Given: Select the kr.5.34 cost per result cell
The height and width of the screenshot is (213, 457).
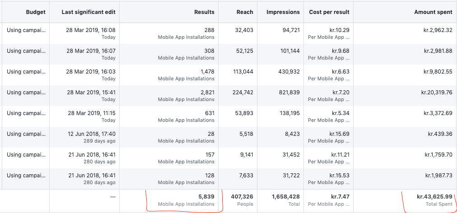Looking at the screenshot, I should (x=329, y=116).
